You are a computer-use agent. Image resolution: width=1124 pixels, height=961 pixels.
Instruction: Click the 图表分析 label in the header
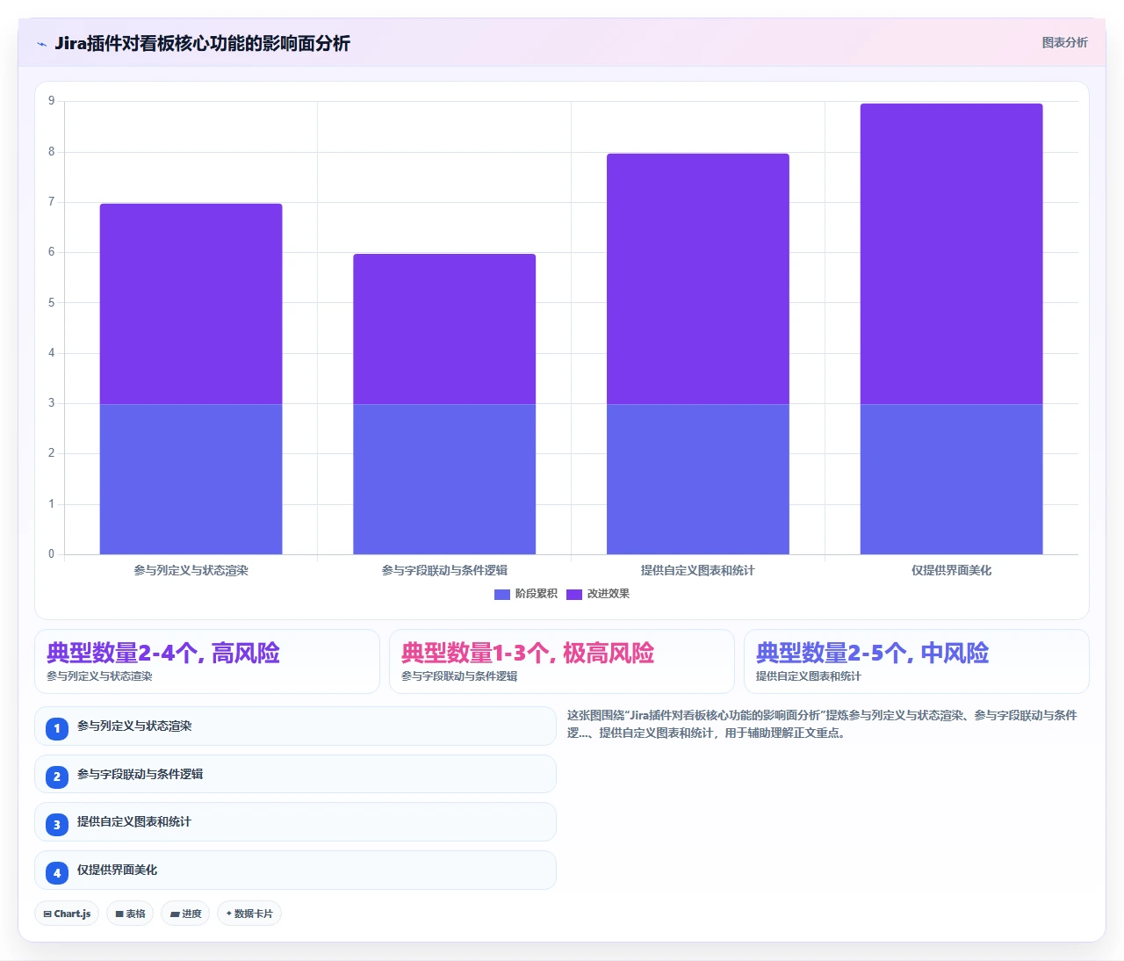pos(1064,42)
